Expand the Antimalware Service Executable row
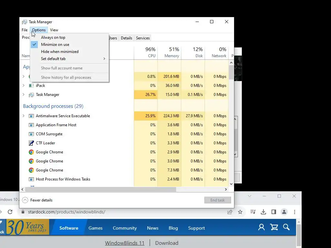This screenshot has height=248, width=331. coord(23,116)
